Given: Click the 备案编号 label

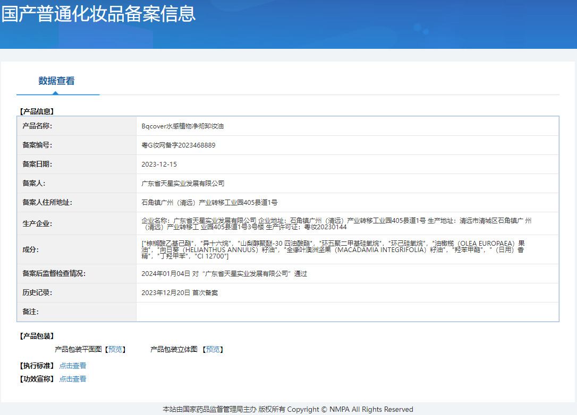Looking at the screenshot, I should pyautogui.click(x=37, y=145).
